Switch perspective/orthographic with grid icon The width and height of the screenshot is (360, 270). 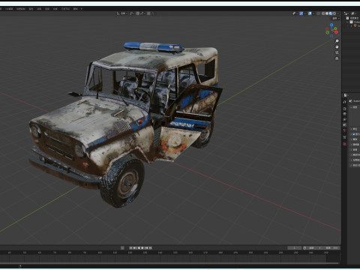click(337, 58)
